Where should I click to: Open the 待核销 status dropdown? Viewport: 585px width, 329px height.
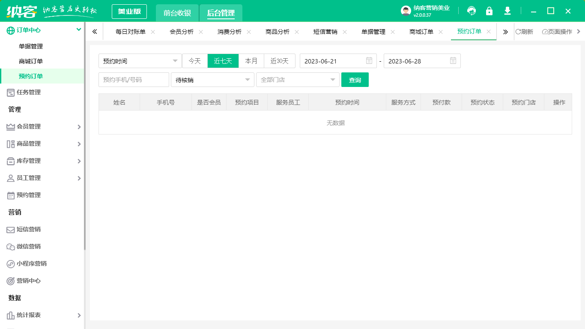pos(212,80)
